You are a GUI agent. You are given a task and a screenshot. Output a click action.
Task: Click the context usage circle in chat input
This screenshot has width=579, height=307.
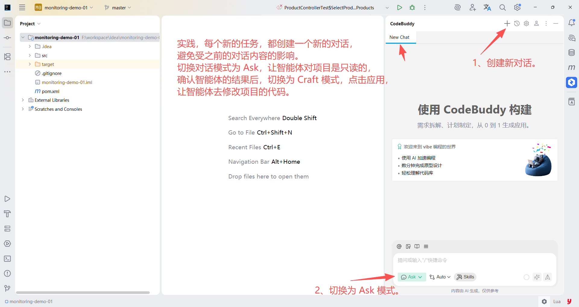click(527, 277)
